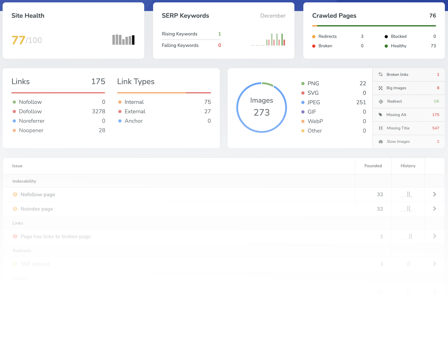448x341 pixels.
Task: Click the Noreferrer links entry
Action: [59, 121]
